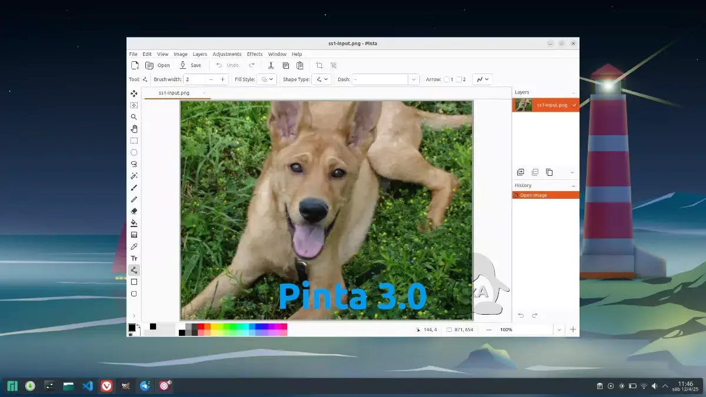The image size is (706, 397).
Task: Open the curve type dropdown after Arrow
Action: coord(482,79)
